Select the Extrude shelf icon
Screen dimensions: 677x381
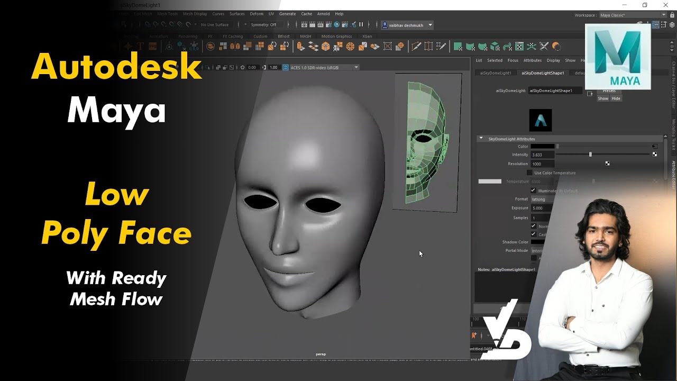coord(301,47)
